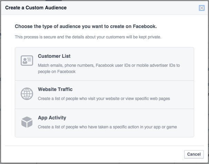Click the 'Choose the type of audience' heading
This screenshot has width=209, height=164.
coord(86,26)
